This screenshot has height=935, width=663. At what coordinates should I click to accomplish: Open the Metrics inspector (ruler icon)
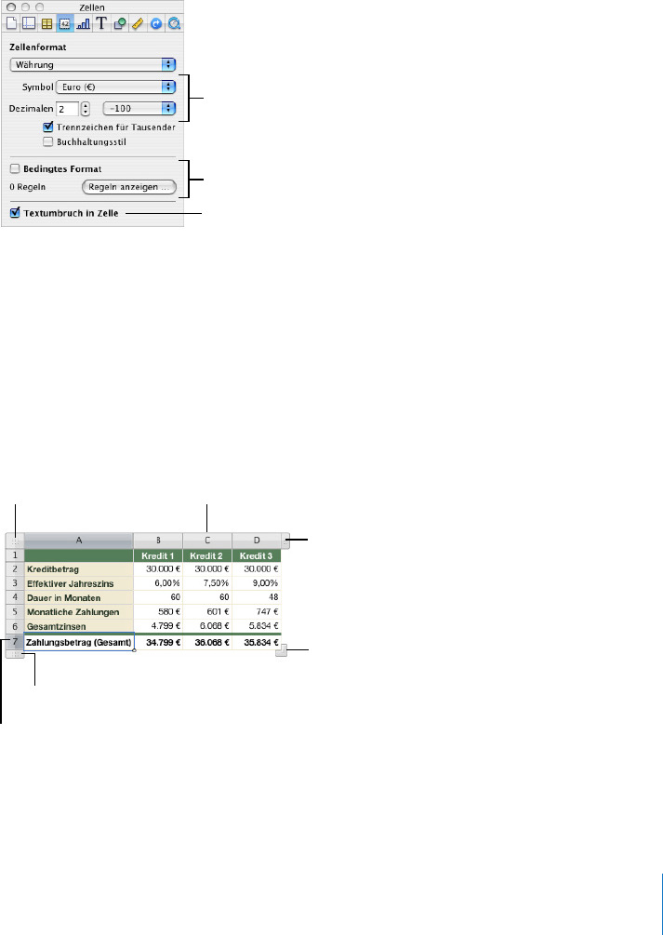138,24
